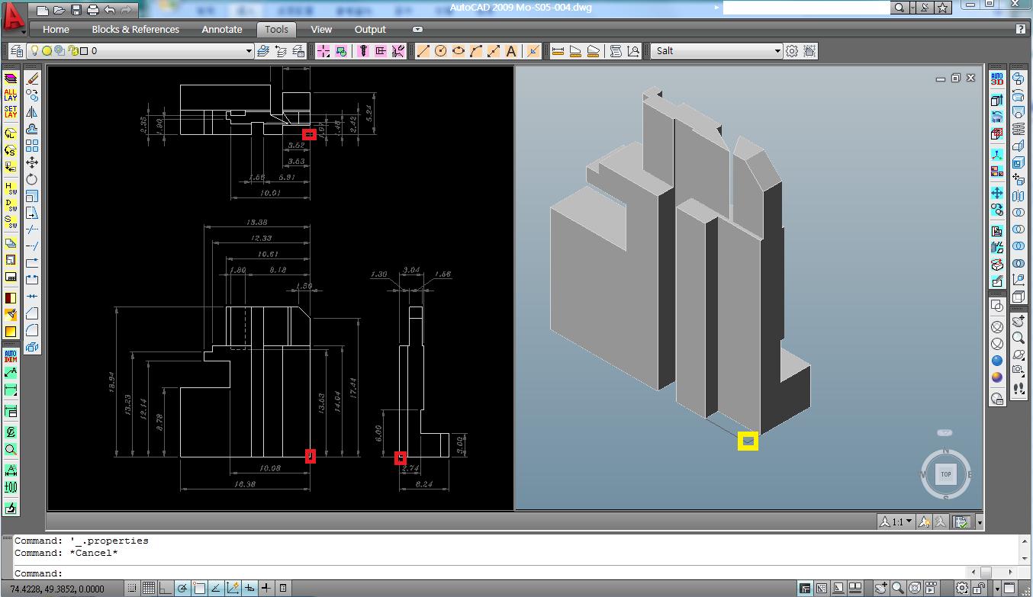Screen dimensions: 1033x597
Task: Open the Home ribbon tab
Action: 56,29
